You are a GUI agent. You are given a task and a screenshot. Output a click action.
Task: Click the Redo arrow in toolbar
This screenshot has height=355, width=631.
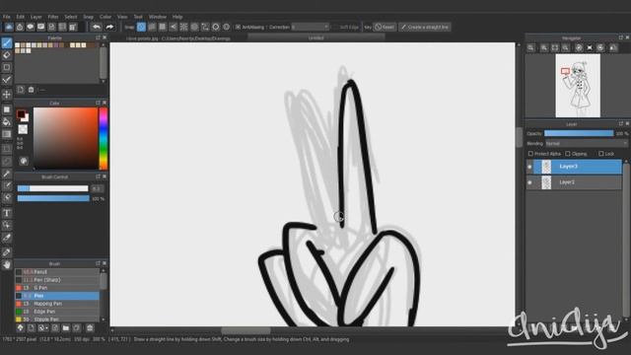pyautogui.click(x=109, y=27)
